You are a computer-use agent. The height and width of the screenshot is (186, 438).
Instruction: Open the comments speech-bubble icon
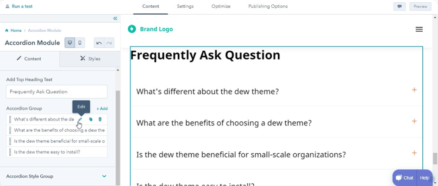pyautogui.click(x=400, y=6)
